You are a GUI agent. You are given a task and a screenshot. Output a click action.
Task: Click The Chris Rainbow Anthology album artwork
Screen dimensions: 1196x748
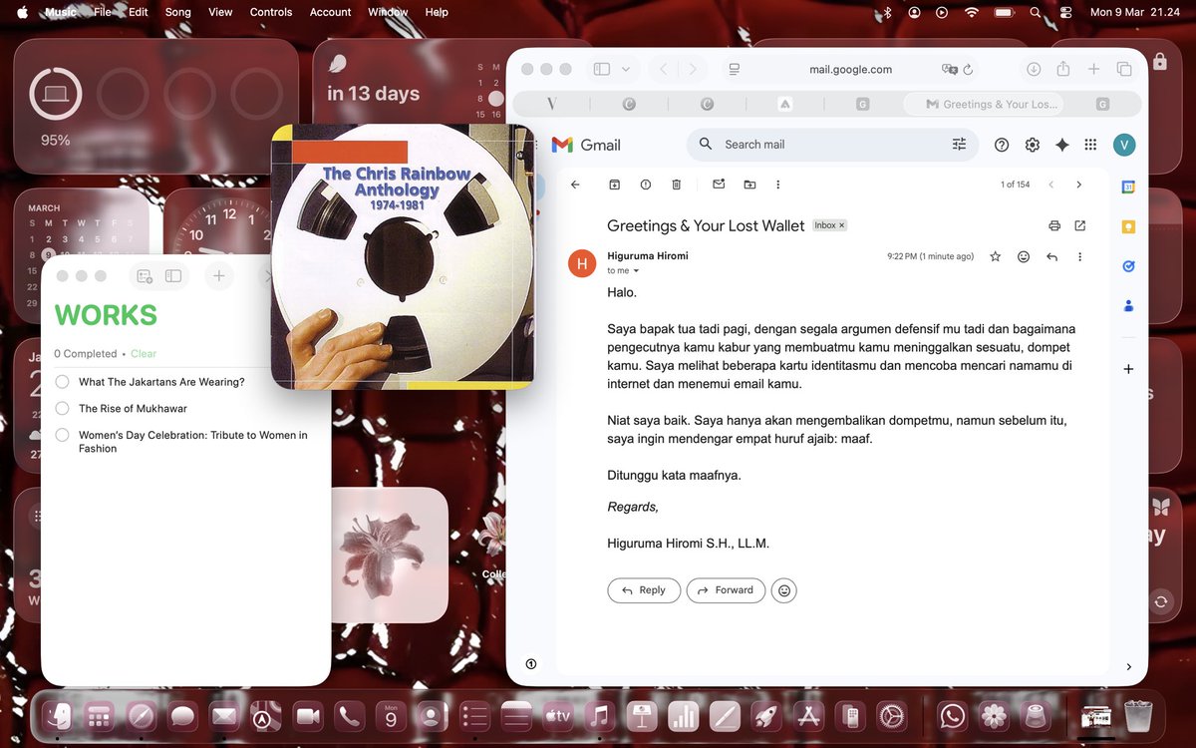click(403, 256)
